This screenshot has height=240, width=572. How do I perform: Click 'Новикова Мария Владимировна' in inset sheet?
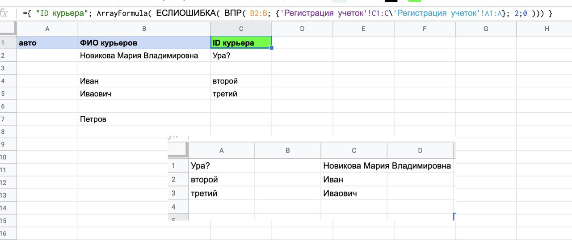tap(387, 166)
